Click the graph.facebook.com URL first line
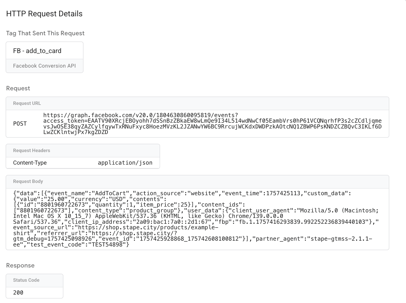Viewport: 406px width, 303px height. pos(140,115)
